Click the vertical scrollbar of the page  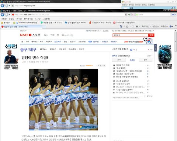[x=176, y=85]
